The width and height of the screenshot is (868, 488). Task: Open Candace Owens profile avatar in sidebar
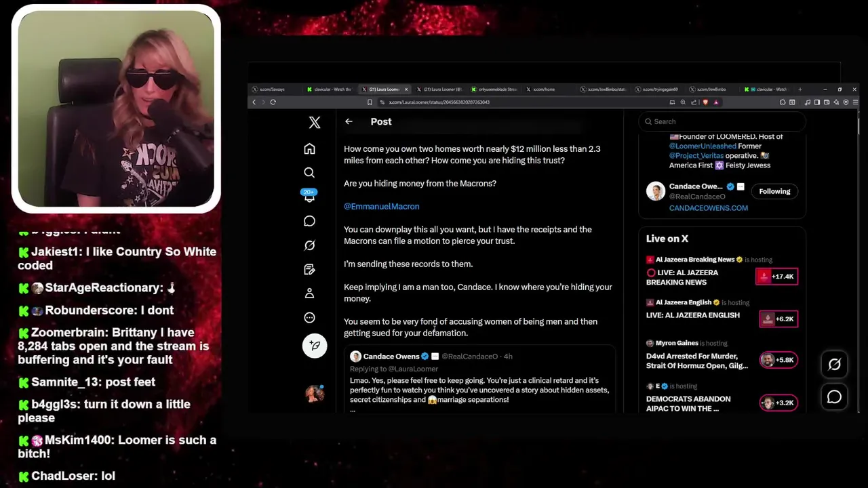[656, 191]
